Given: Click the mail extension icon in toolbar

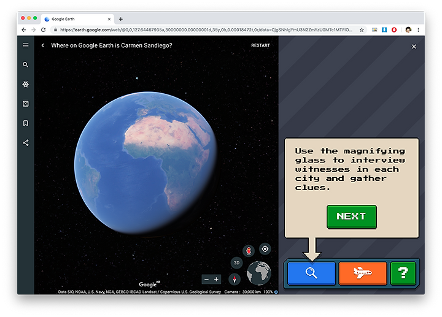Looking at the screenshot, I should point(374,30).
